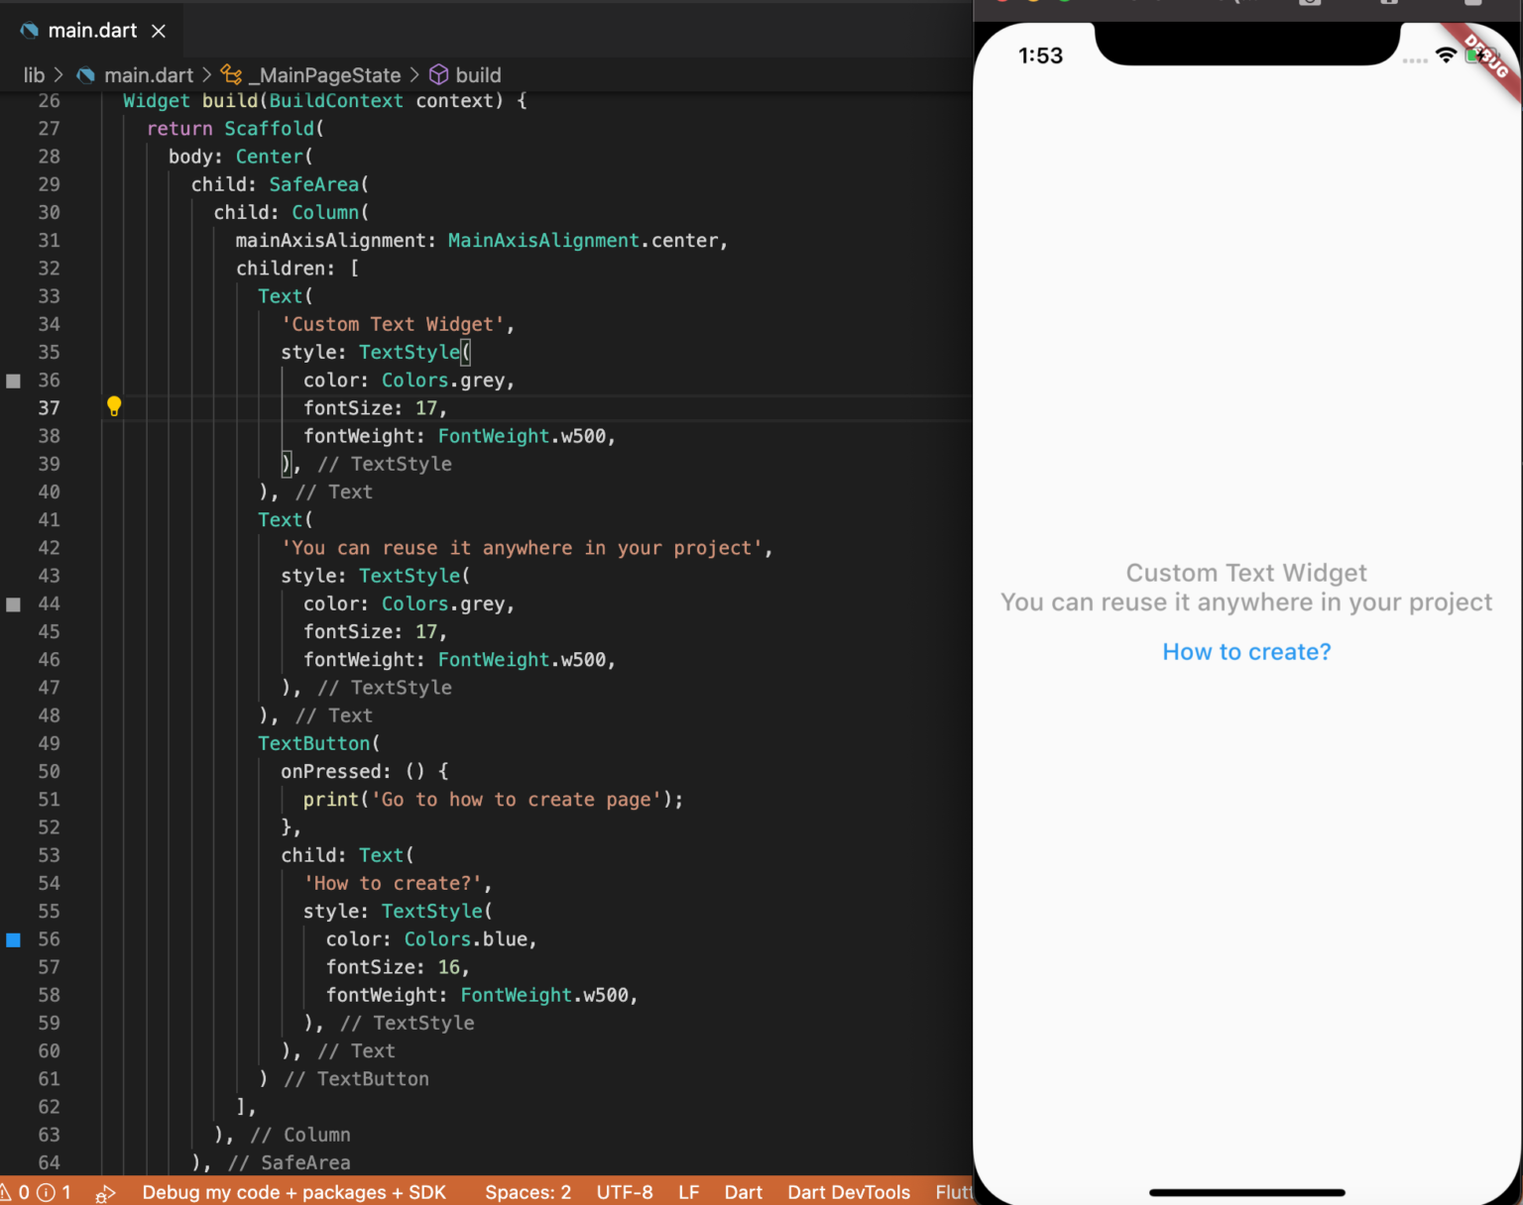
Task: Click 'Debug my code + packages + SDK'
Action: [293, 1192]
